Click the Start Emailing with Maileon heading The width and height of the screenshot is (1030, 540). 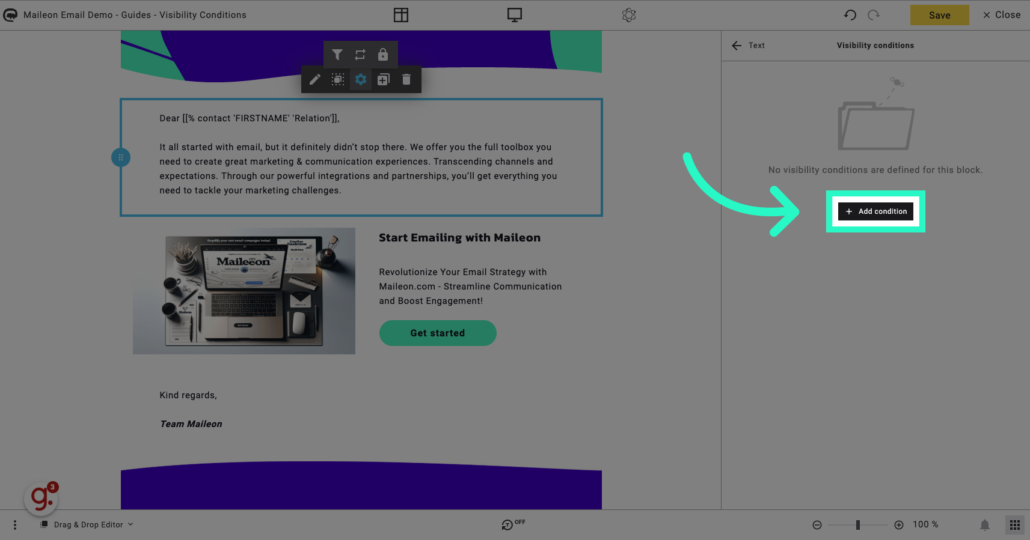tap(460, 238)
